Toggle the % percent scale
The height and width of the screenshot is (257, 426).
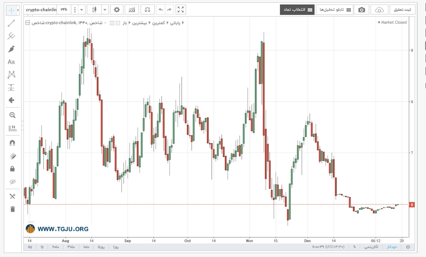point(354,247)
